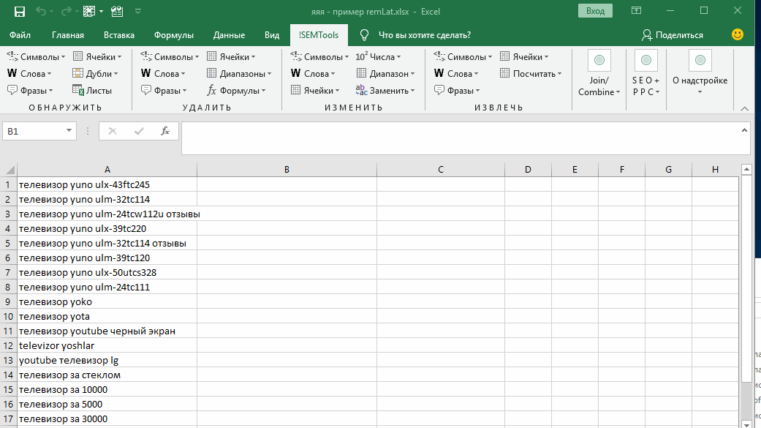Open Заменить in the Изменить group
Image resolution: width=761 pixels, height=428 pixels.
(385, 91)
